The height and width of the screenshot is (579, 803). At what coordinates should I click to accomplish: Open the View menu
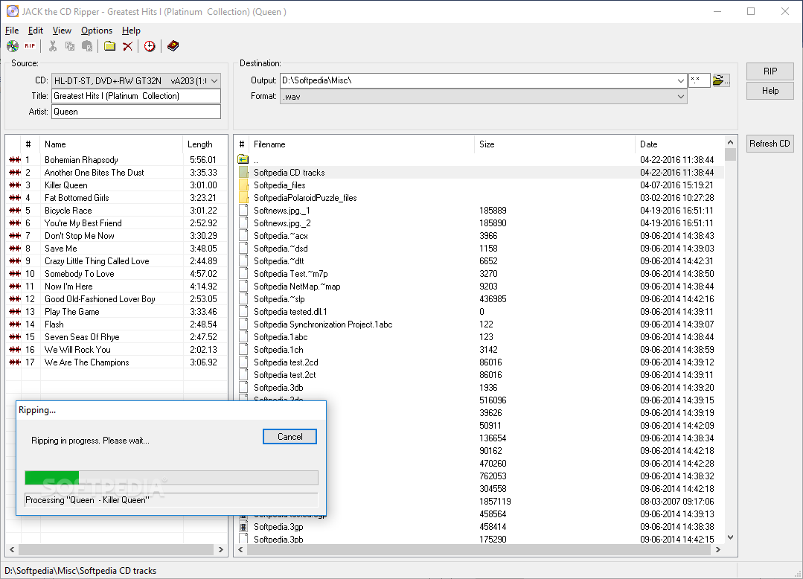click(x=62, y=31)
